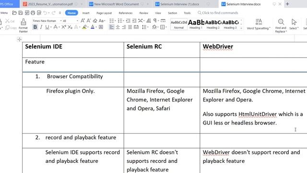Click the Open folder icon in quick access toolbar

[14, 13]
